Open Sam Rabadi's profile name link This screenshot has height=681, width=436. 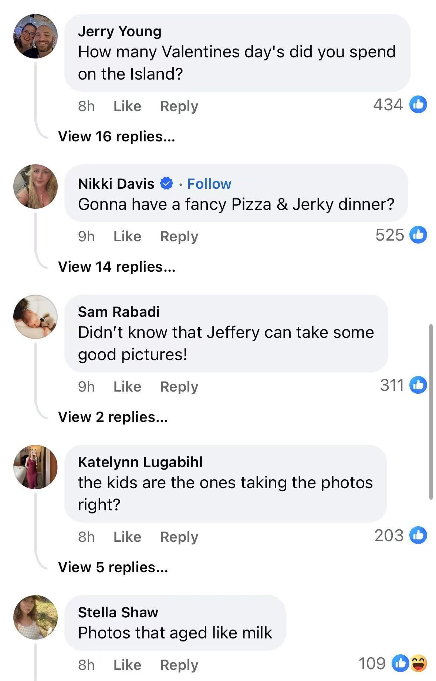[x=119, y=312]
